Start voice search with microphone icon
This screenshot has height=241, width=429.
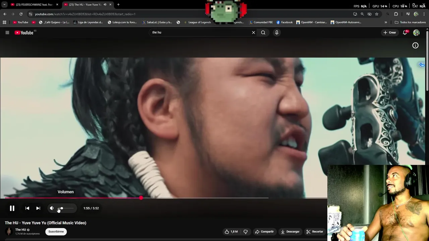point(277,32)
